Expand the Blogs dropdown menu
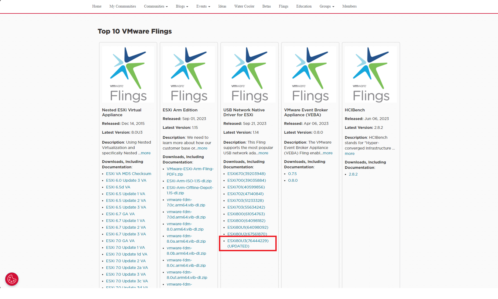 [x=182, y=6]
